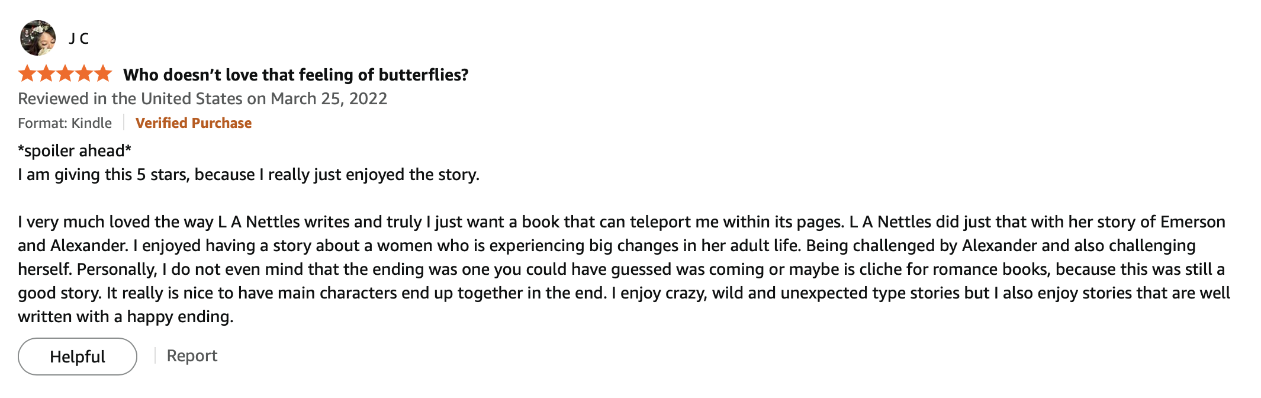
Task: Click the '*spoiler ahead*' text line
Action: [75, 151]
